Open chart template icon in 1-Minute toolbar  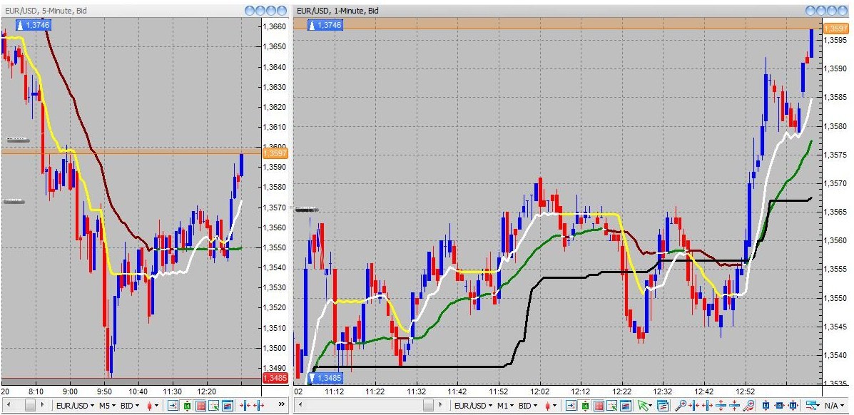coord(662,405)
